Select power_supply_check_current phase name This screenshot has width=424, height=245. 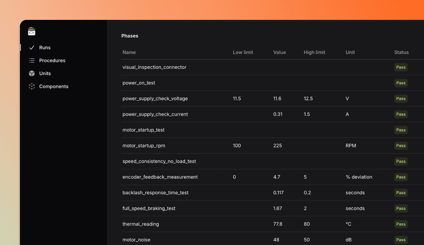(x=155, y=114)
